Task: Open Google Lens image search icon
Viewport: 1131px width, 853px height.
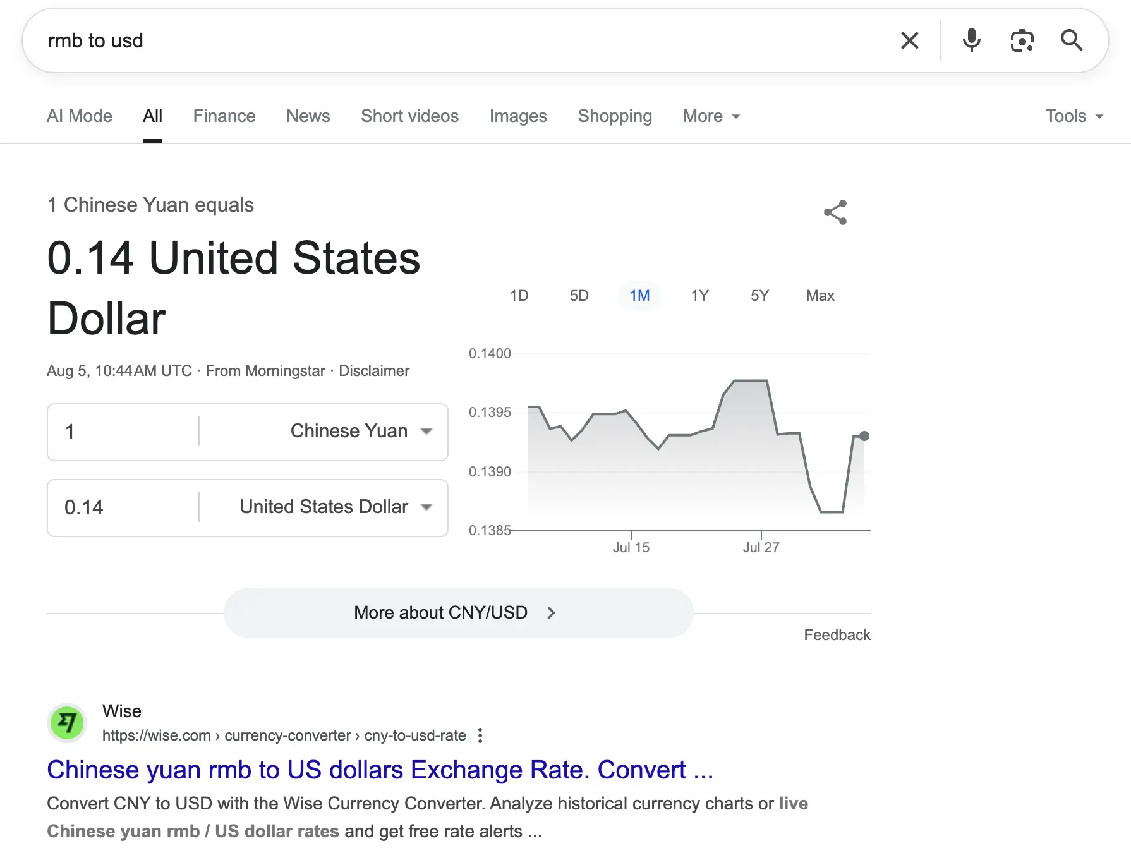Action: pyautogui.click(x=1022, y=40)
